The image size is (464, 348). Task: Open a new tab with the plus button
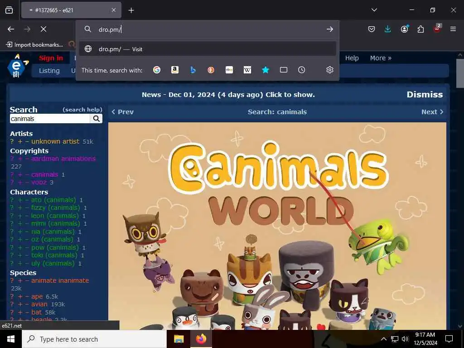(x=131, y=10)
